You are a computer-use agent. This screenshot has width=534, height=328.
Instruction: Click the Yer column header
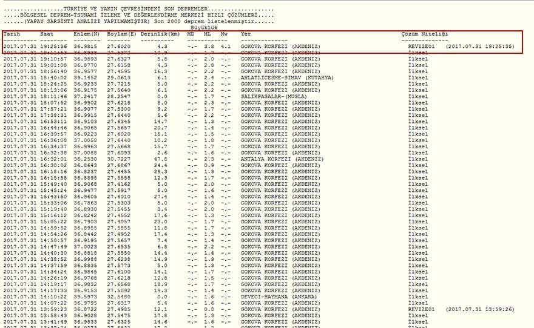(246, 34)
